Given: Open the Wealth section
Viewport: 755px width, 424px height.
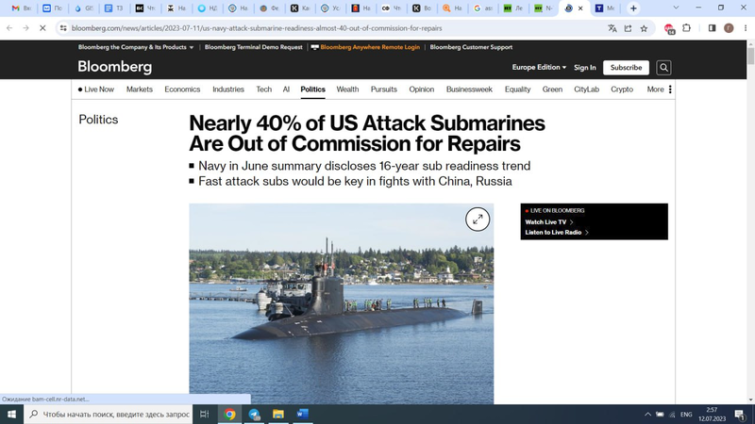Looking at the screenshot, I should (347, 90).
